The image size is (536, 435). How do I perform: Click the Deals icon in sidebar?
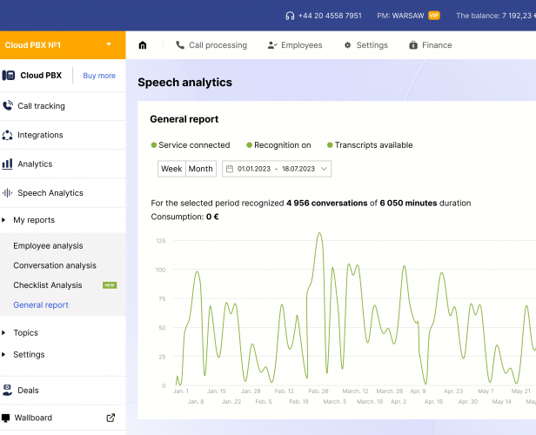coord(8,390)
